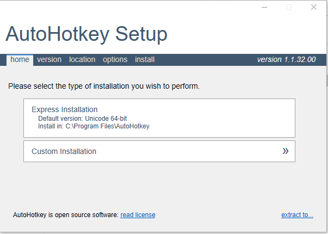The width and height of the screenshot is (328, 234).
Task: Select the options tab
Action: [115, 60]
